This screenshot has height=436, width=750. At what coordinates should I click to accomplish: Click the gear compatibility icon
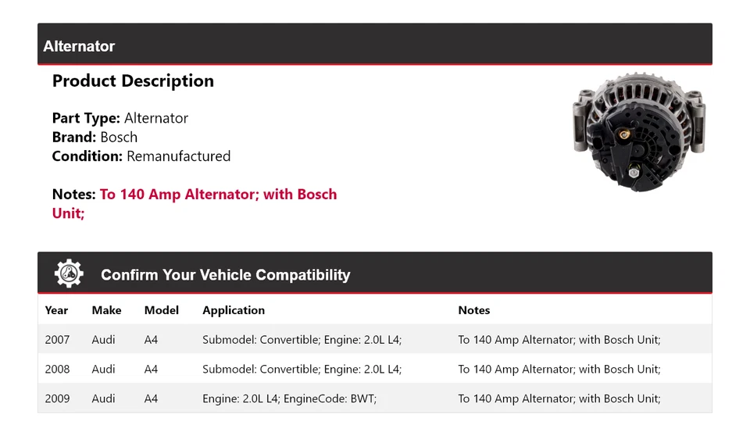tap(69, 273)
